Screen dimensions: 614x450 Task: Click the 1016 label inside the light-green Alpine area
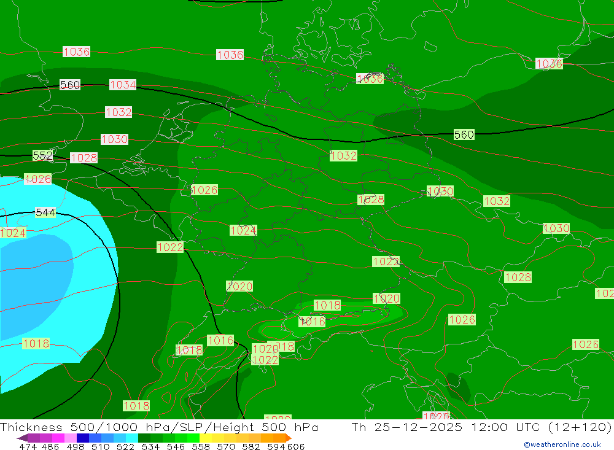coord(312,322)
